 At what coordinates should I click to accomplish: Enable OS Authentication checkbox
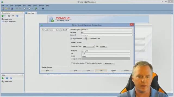click(72, 63)
